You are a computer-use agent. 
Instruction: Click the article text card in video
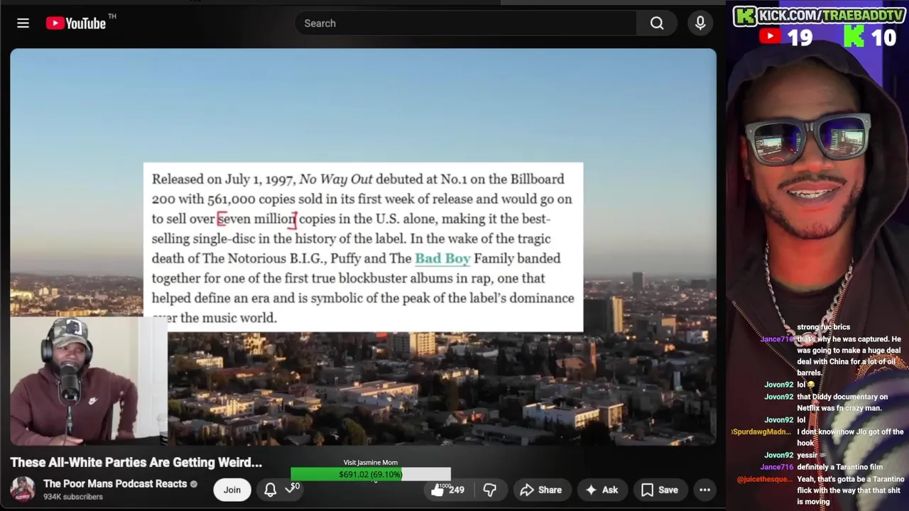pyautogui.click(x=363, y=247)
